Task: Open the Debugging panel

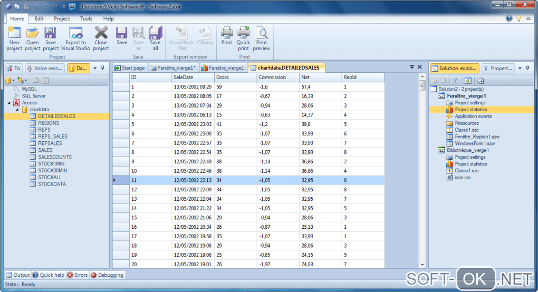Action: (107, 275)
